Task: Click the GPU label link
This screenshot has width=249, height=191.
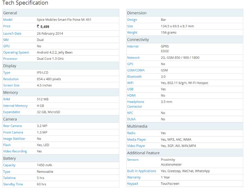Action: point(6,46)
